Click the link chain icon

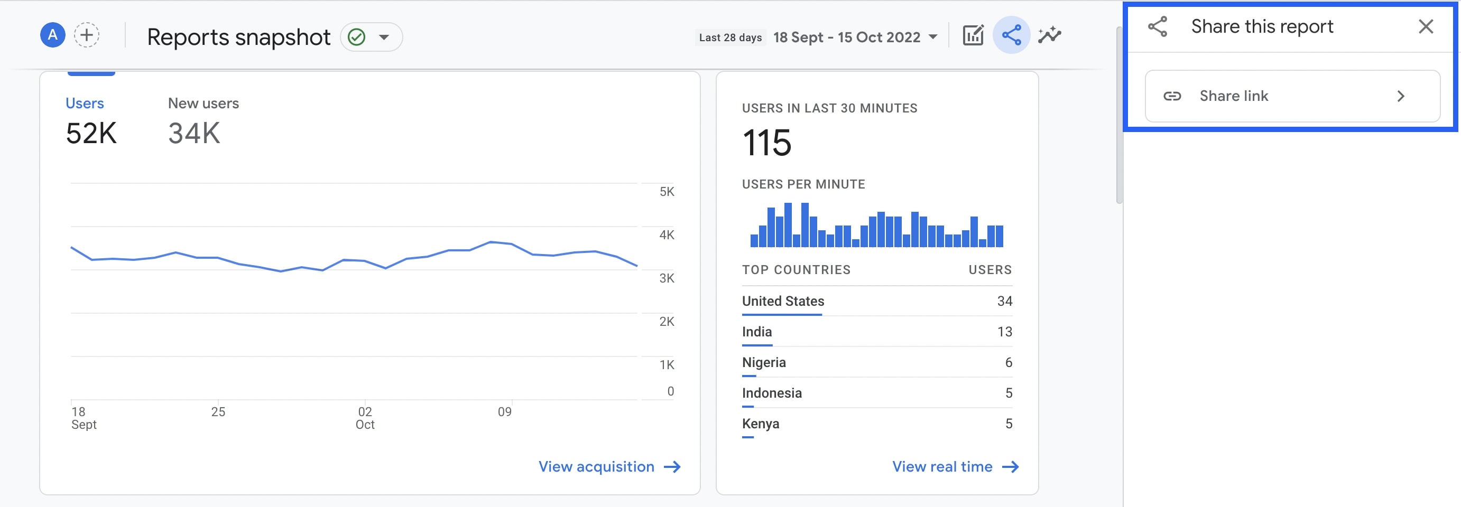pyautogui.click(x=1172, y=96)
